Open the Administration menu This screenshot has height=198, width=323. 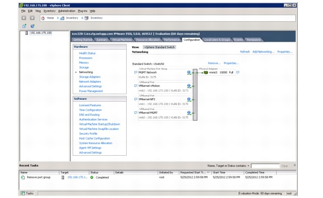pos(67,11)
